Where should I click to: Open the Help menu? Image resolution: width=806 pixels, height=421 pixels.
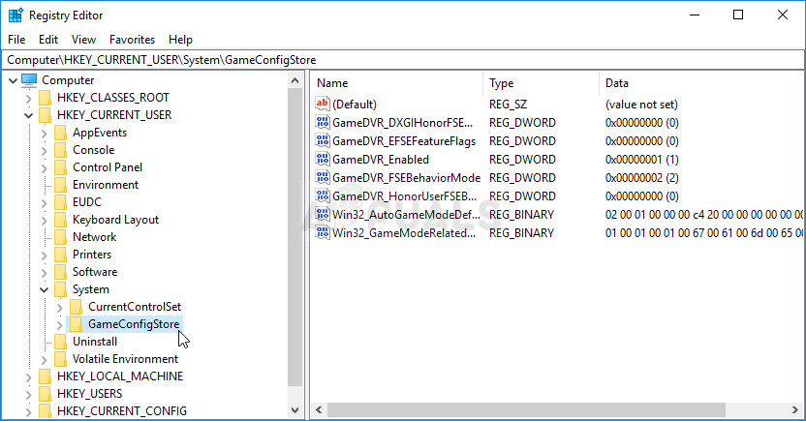(x=180, y=40)
